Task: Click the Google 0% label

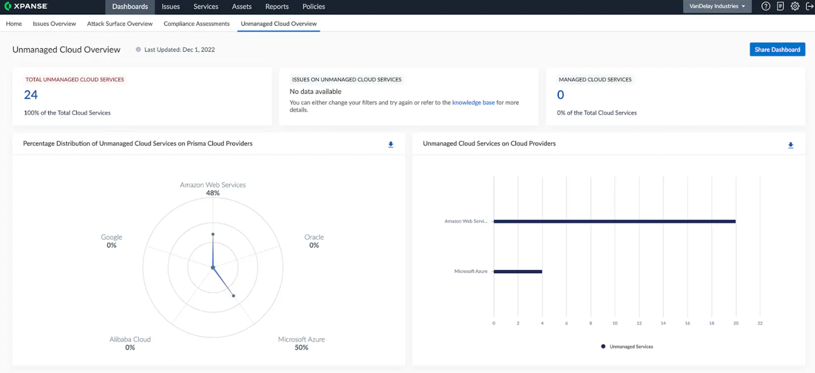Action: 111,241
